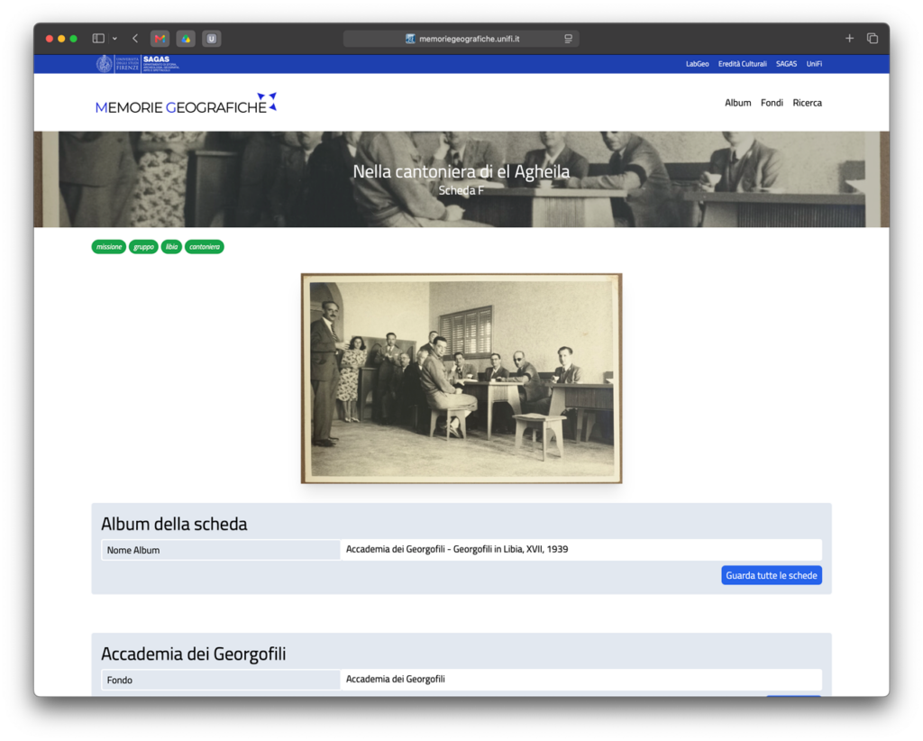Open the gray U pinned tab
Screen dimensions: 923x741
click(x=211, y=39)
